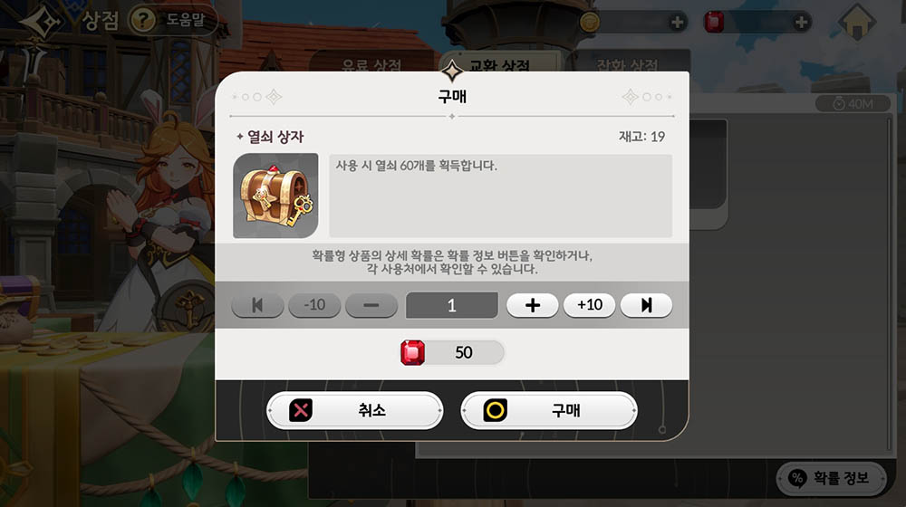Tap the plus icon beside red gems
Image resolution: width=906 pixels, height=507 pixels.
[x=800, y=23]
